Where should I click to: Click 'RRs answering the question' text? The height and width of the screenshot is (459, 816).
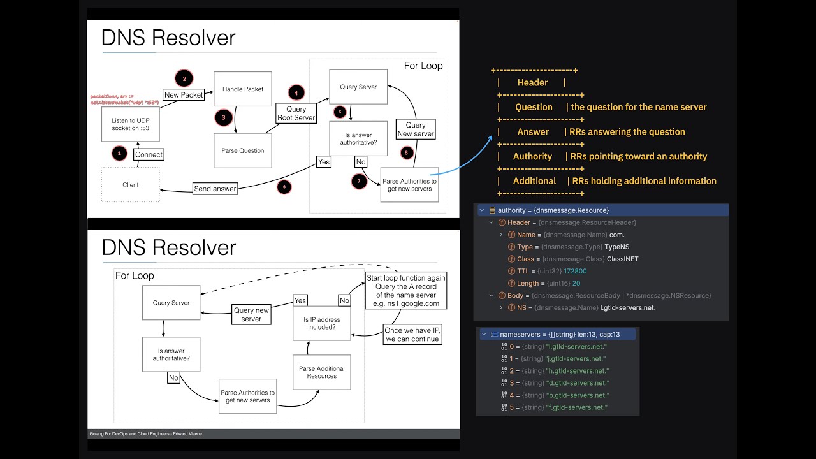coord(627,132)
